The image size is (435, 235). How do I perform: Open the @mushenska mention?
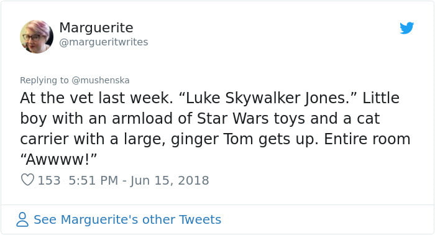[x=101, y=80]
